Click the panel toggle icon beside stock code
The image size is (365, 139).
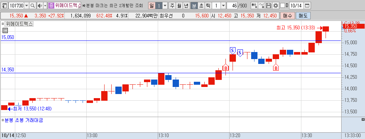click(x=4, y=6)
